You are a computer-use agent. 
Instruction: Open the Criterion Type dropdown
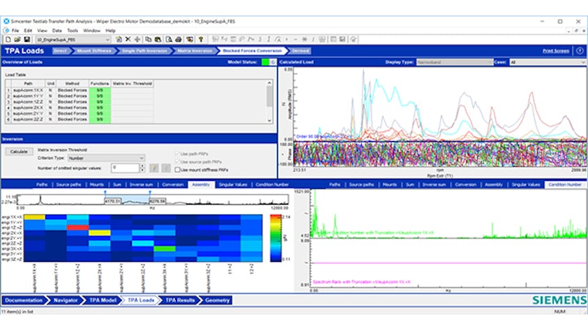click(x=106, y=159)
